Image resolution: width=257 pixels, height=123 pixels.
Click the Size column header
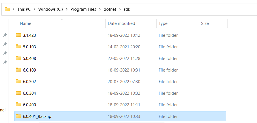point(205,23)
